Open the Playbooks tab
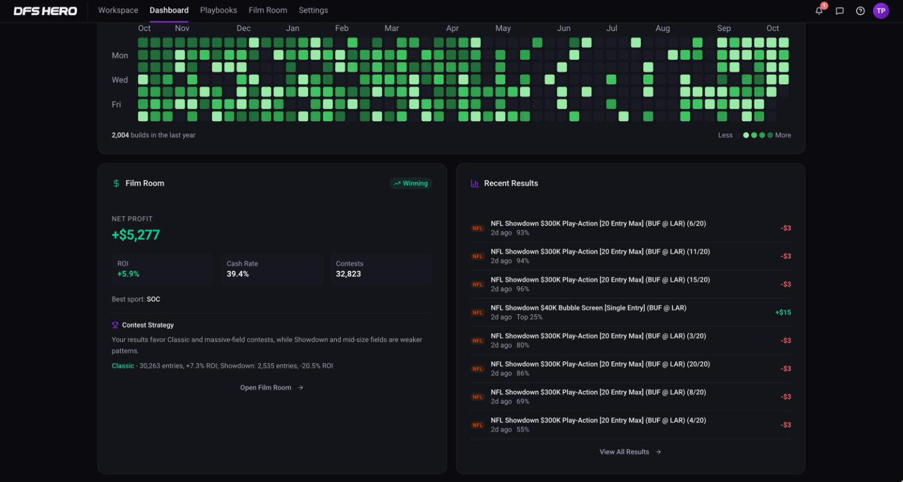 219,10
